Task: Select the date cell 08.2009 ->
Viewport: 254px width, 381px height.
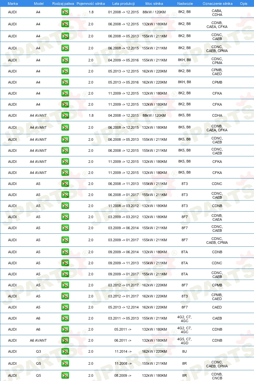Action: click(123, 376)
